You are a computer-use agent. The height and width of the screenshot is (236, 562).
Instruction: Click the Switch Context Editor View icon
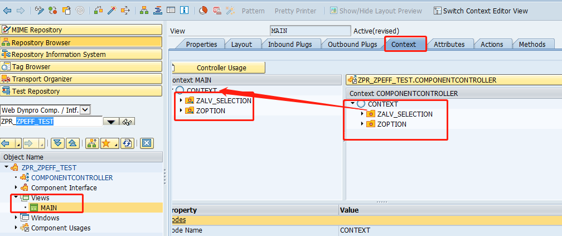(x=480, y=11)
